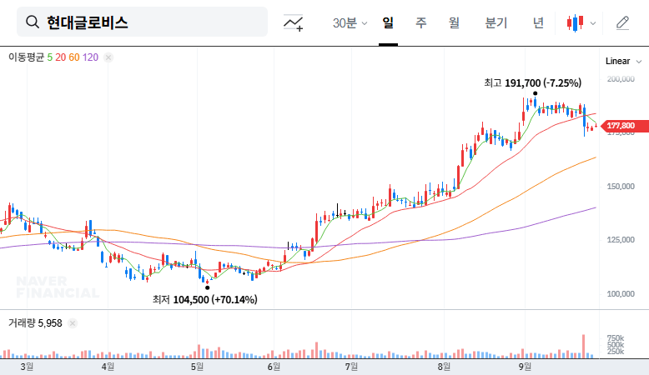Image resolution: width=649 pixels, height=375 pixels.
Task: Click the 4월 axis label
Action: (x=108, y=367)
